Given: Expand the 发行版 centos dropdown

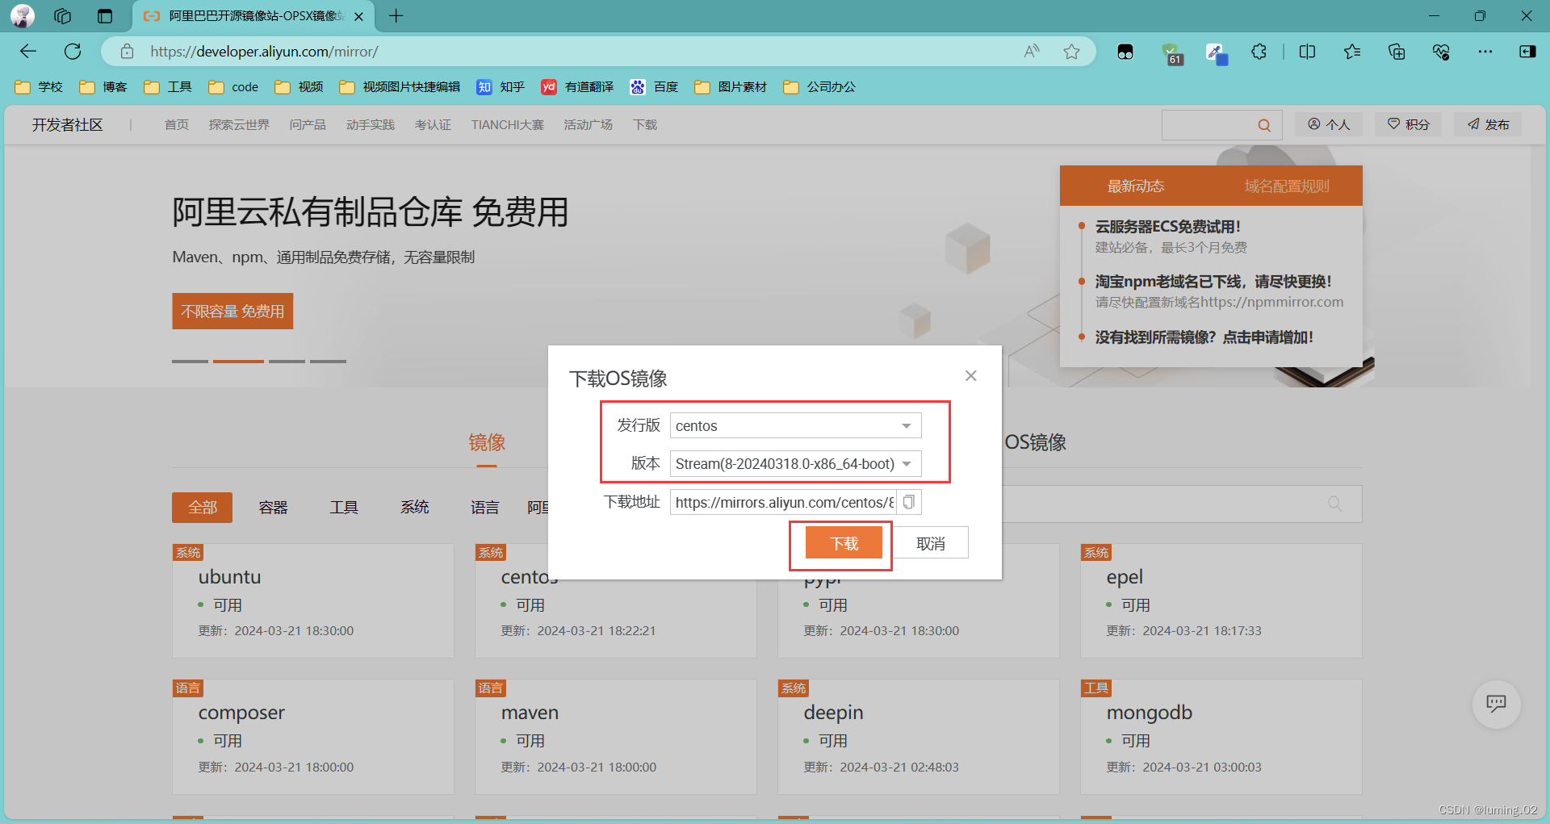Looking at the screenshot, I should tap(795, 425).
